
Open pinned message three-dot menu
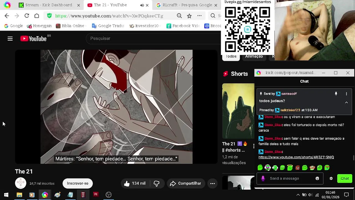(x=346, y=94)
